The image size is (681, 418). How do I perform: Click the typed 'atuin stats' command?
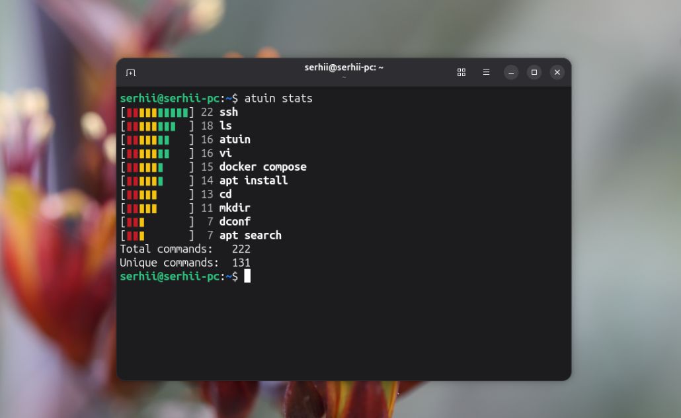pyautogui.click(x=278, y=99)
